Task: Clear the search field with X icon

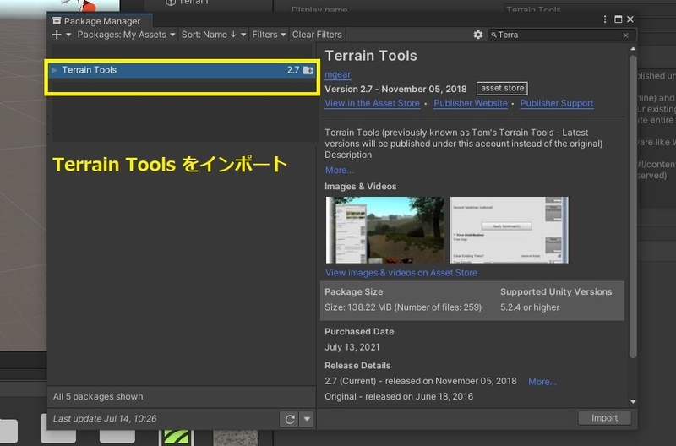Action: tap(625, 35)
